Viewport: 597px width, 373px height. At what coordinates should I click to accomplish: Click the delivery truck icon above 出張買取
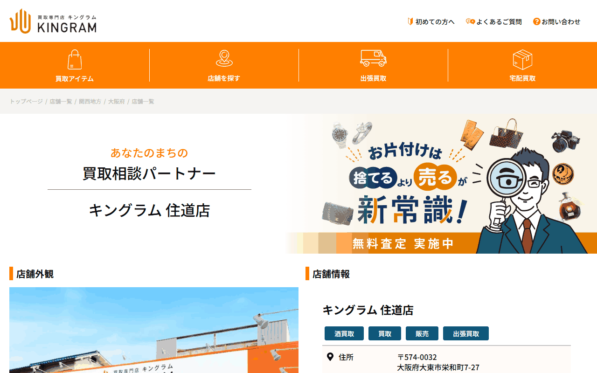pos(373,58)
